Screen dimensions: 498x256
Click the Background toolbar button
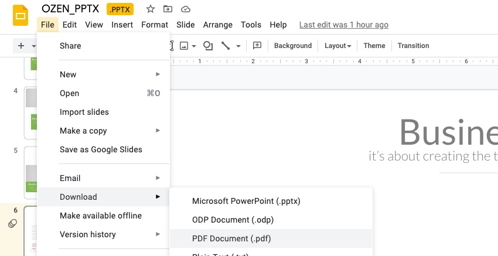(293, 46)
